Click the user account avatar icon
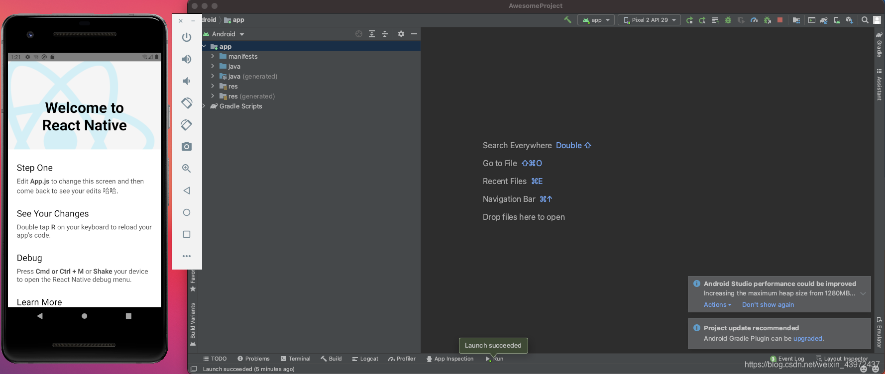885x374 pixels. pos(877,20)
